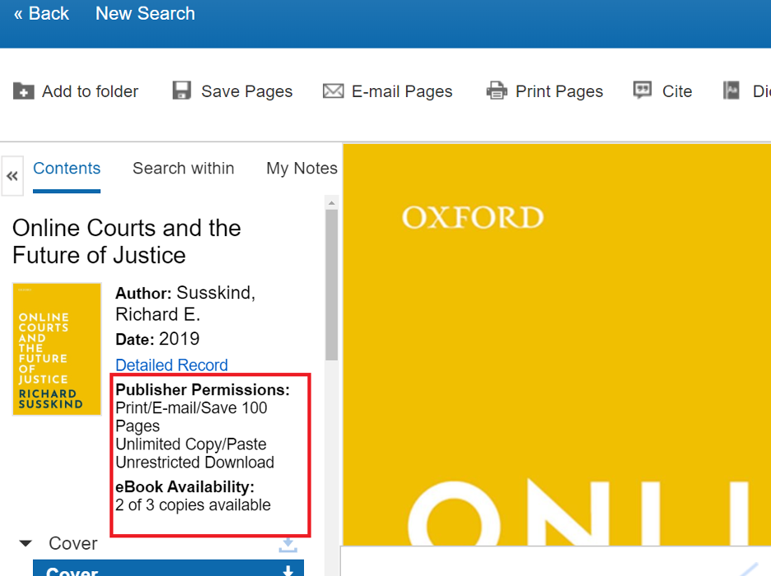The width and height of the screenshot is (771, 576).
Task: Click download arrow on highlighted Cover row
Action: 287,570
